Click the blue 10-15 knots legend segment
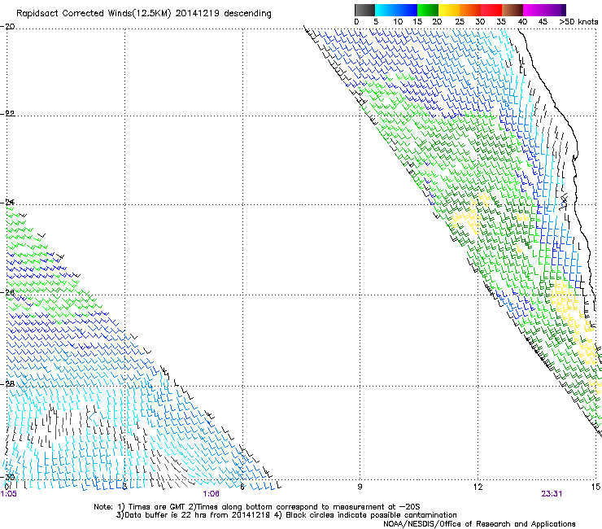 click(407, 10)
